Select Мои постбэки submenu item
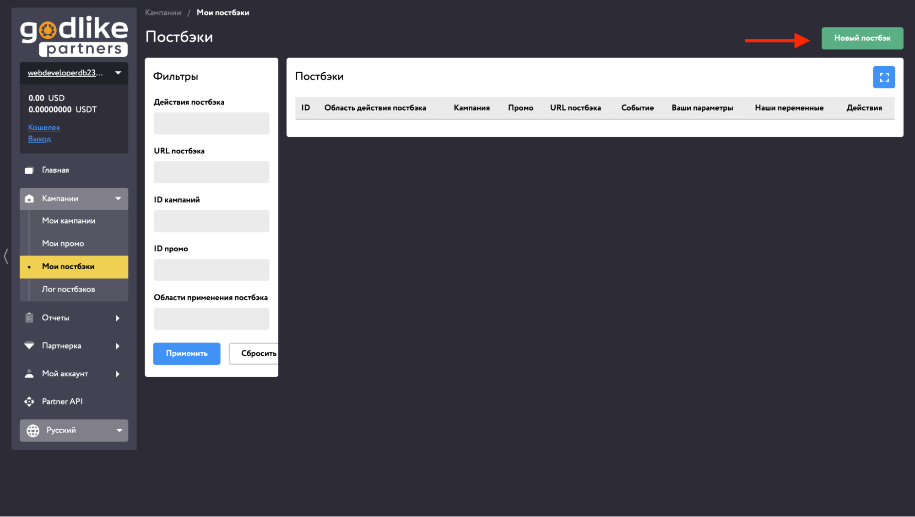This screenshot has height=517, width=915. point(74,266)
